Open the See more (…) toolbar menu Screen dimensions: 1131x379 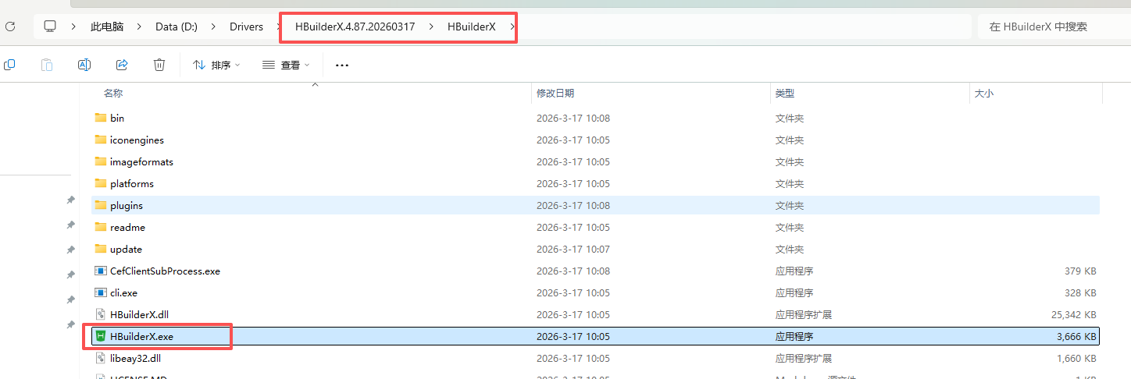pos(341,66)
